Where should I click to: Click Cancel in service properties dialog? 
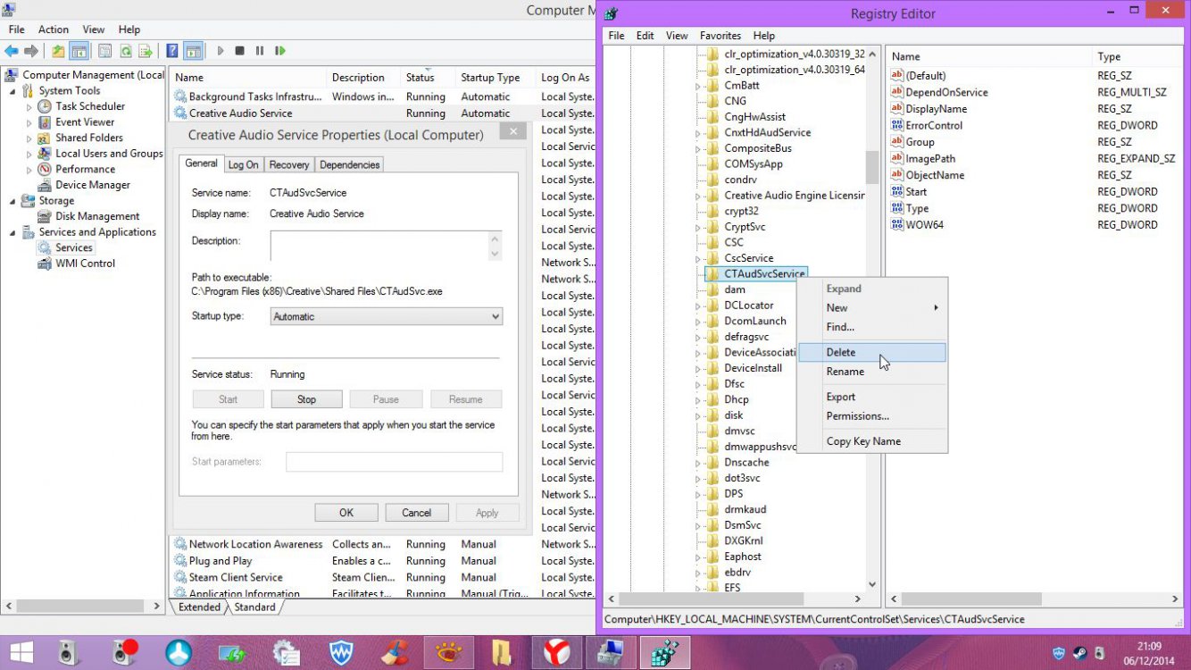(x=416, y=513)
